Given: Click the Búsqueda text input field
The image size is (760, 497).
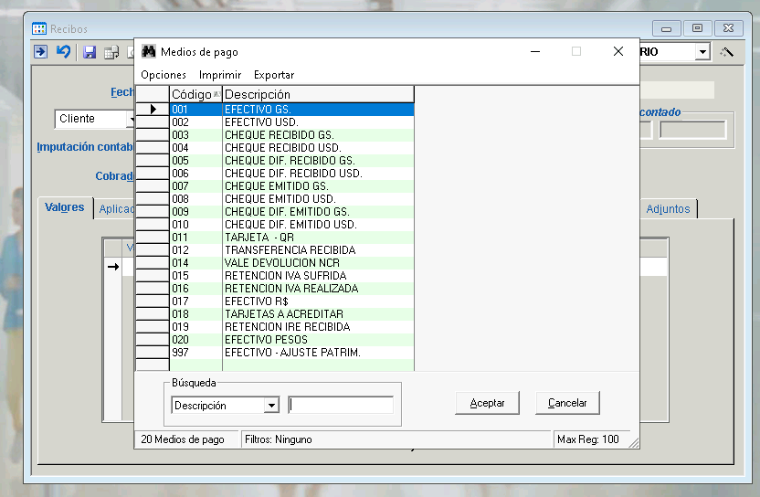Looking at the screenshot, I should click(x=341, y=406).
